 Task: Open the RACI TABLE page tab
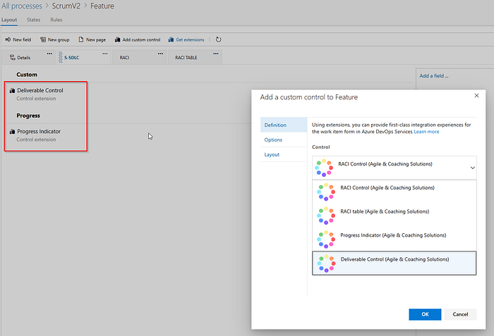click(195, 57)
